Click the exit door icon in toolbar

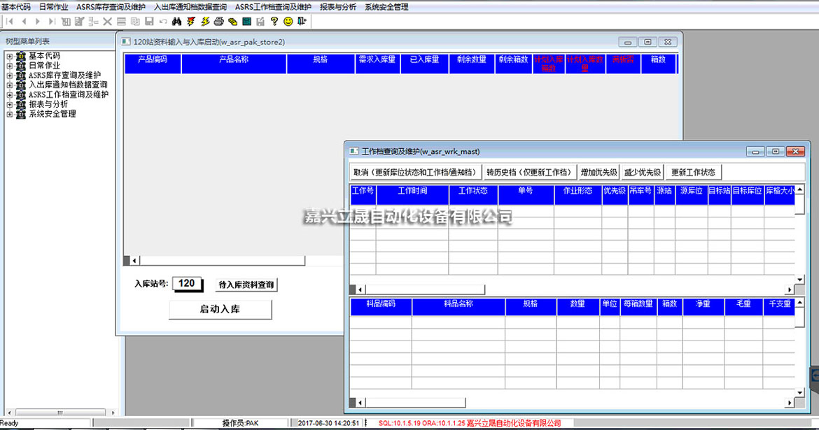point(302,22)
